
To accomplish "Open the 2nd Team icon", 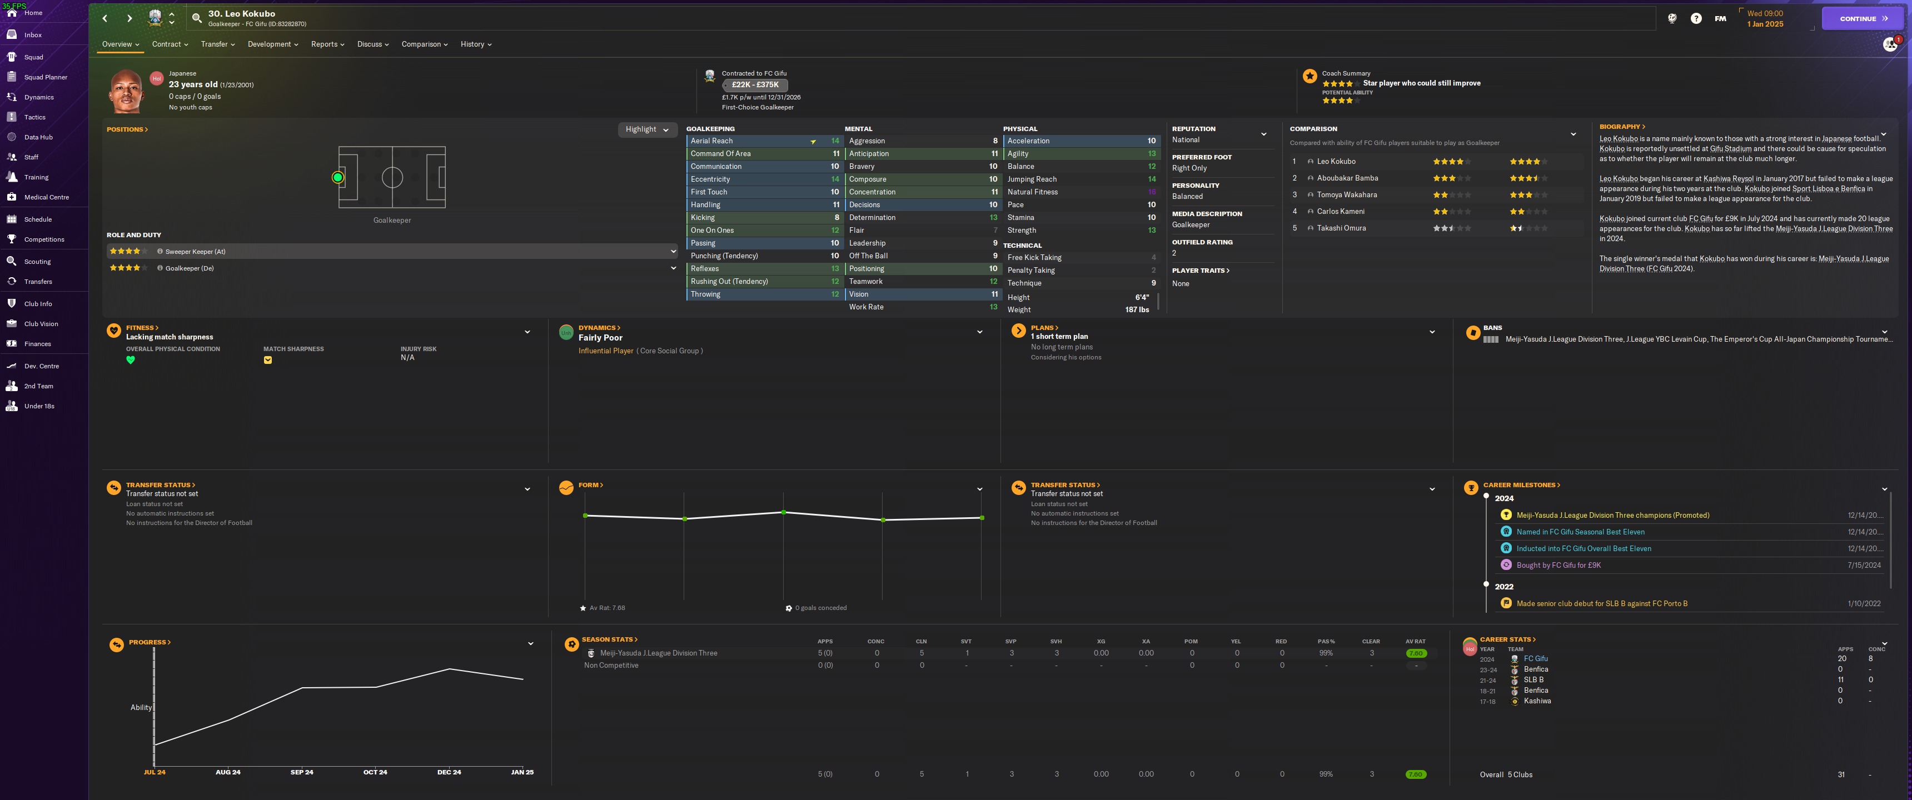I will [12, 387].
